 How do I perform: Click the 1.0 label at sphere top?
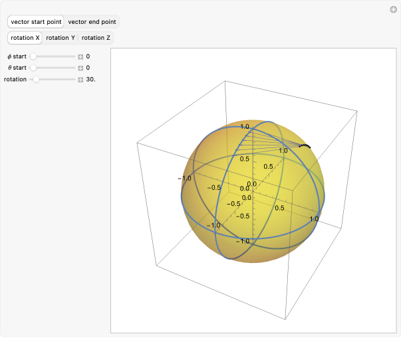coord(245,127)
